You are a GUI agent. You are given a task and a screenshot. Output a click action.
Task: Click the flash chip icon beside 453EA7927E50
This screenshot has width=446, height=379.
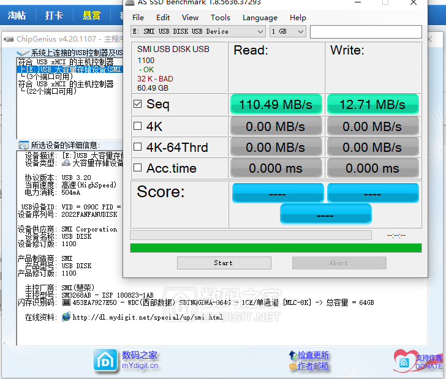pos(66,302)
